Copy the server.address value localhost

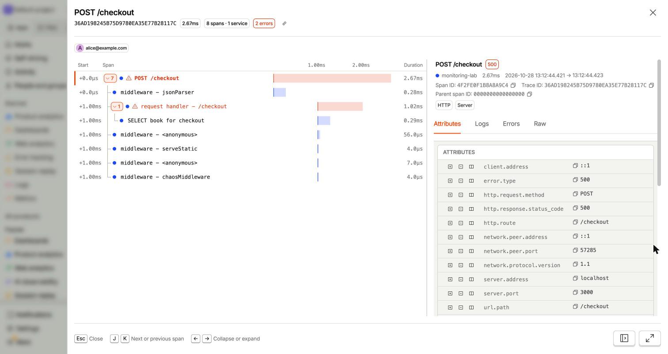click(x=575, y=278)
